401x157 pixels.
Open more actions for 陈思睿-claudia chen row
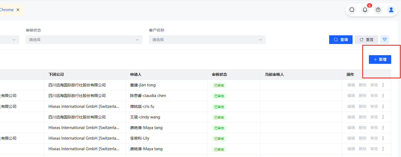click(383, 96)
